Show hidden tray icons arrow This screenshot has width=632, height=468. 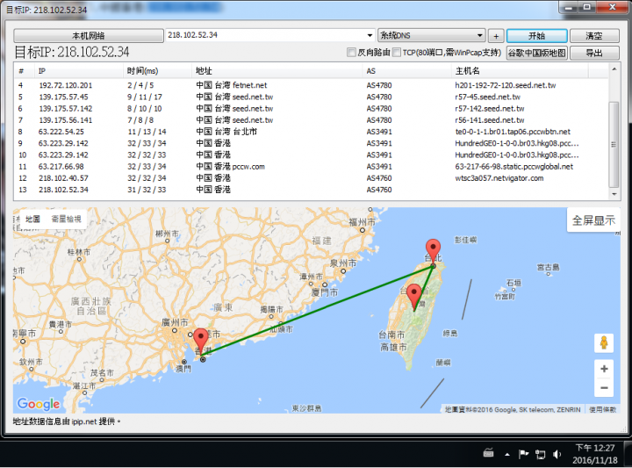[506, 454]
